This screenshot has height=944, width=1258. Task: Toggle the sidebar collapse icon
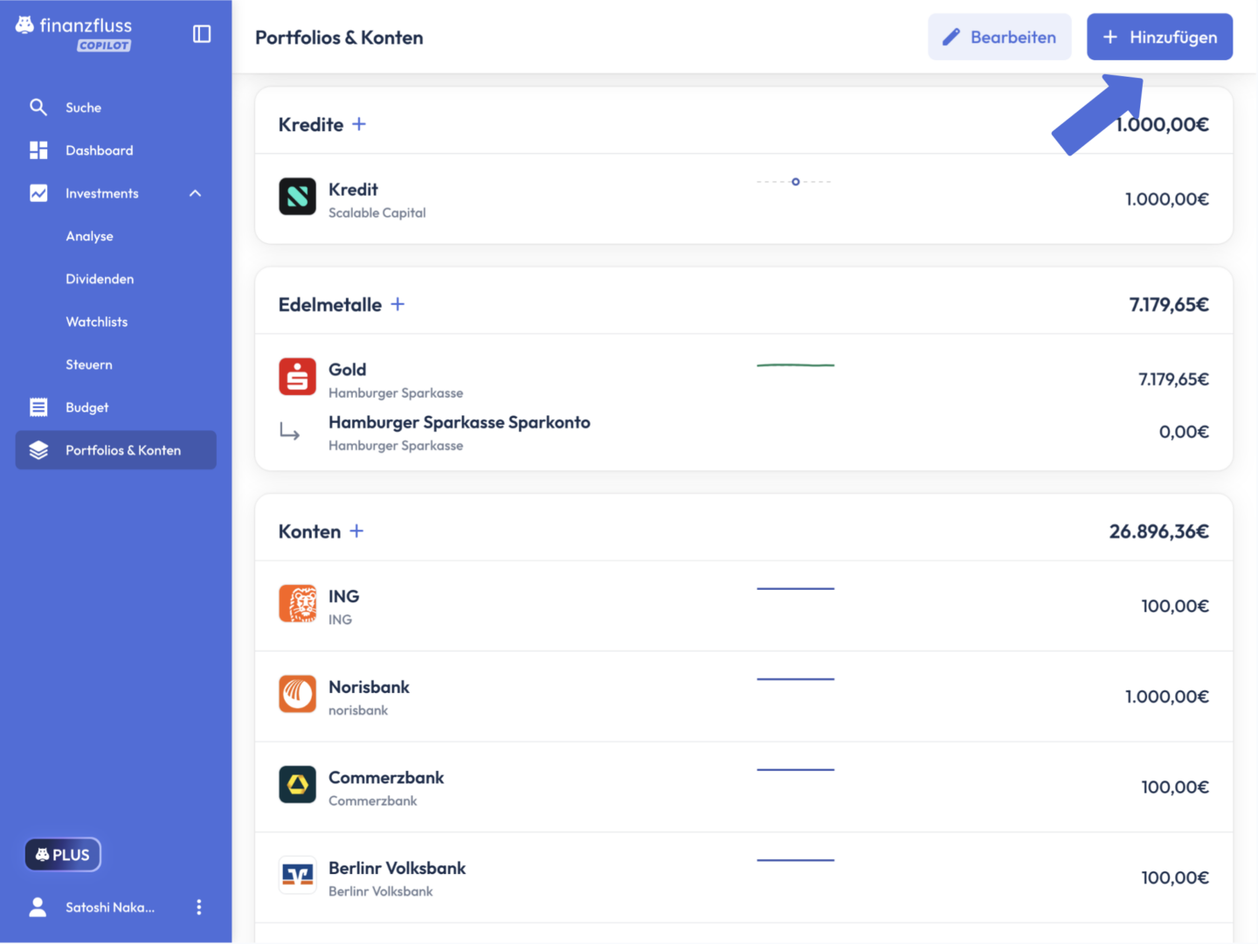pyautogui.click(x=202, y=34)
